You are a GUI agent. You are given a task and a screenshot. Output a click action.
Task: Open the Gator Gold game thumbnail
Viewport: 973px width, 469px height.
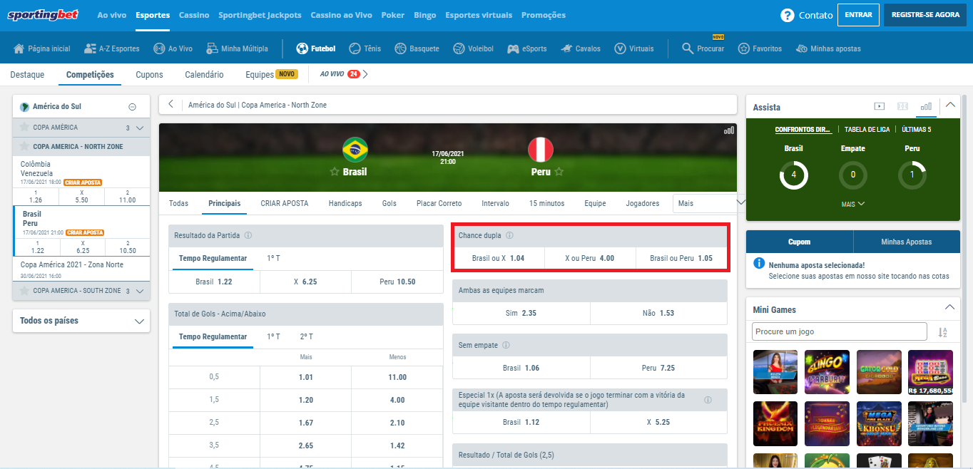879,372
